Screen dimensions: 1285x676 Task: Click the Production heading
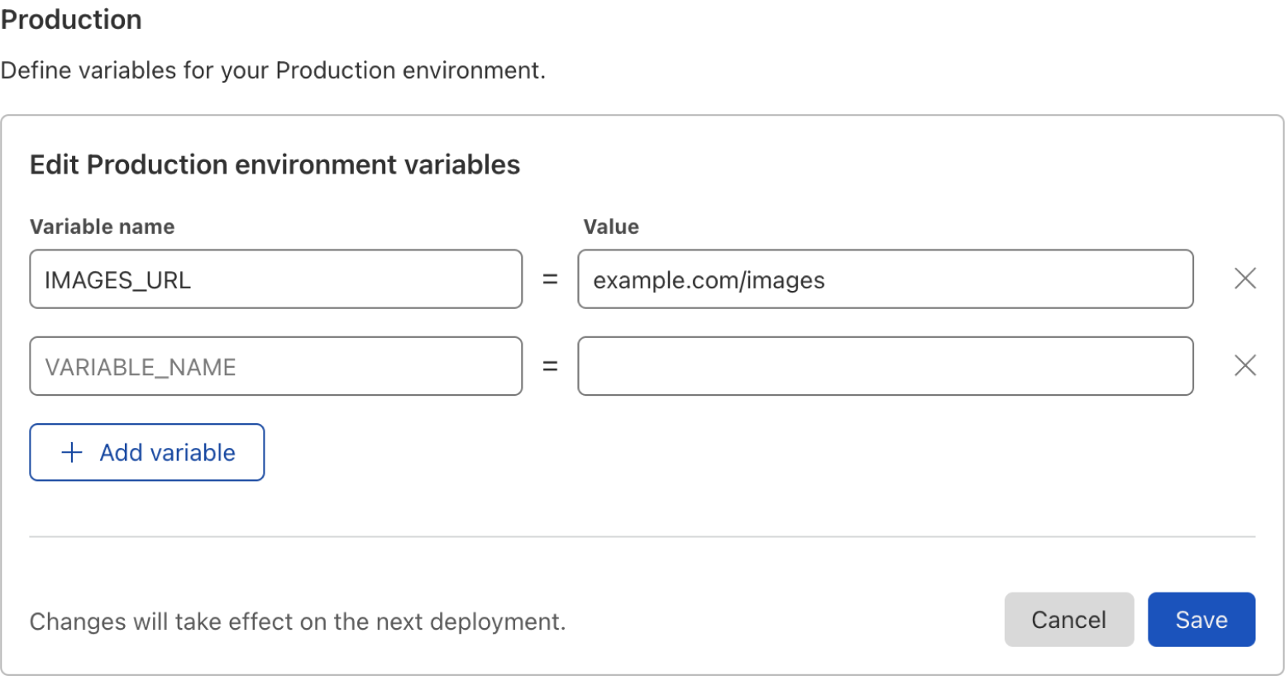pyautogui.click(x=71, y=19)
